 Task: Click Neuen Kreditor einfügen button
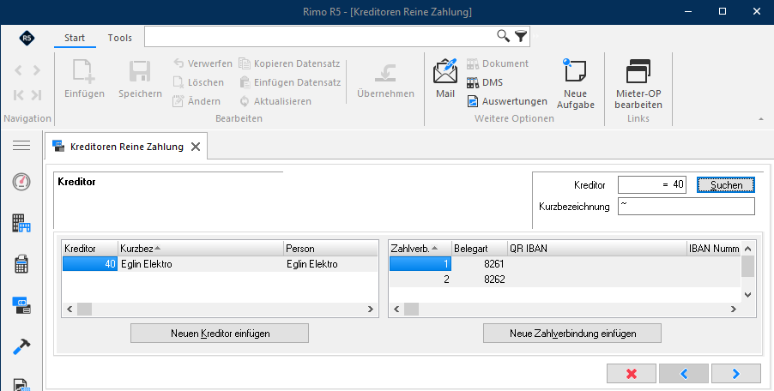tap(220, 334)
